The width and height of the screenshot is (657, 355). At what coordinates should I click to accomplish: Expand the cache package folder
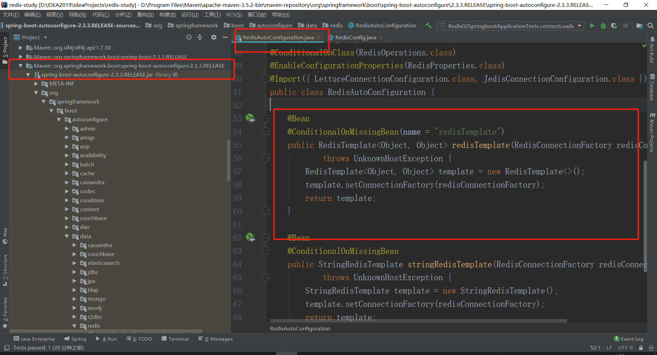(67, 174)
